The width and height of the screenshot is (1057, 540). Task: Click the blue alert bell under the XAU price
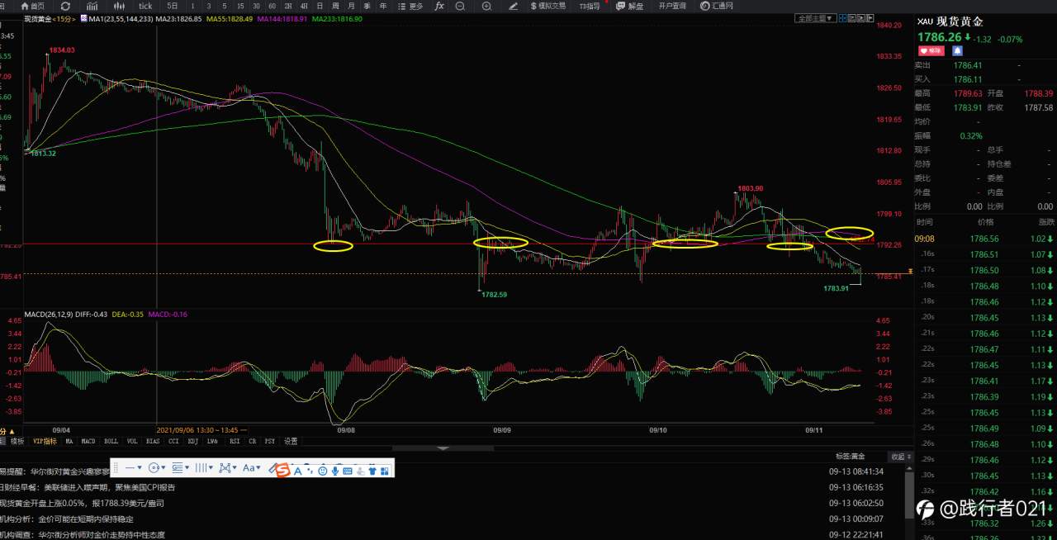point(957,51)
